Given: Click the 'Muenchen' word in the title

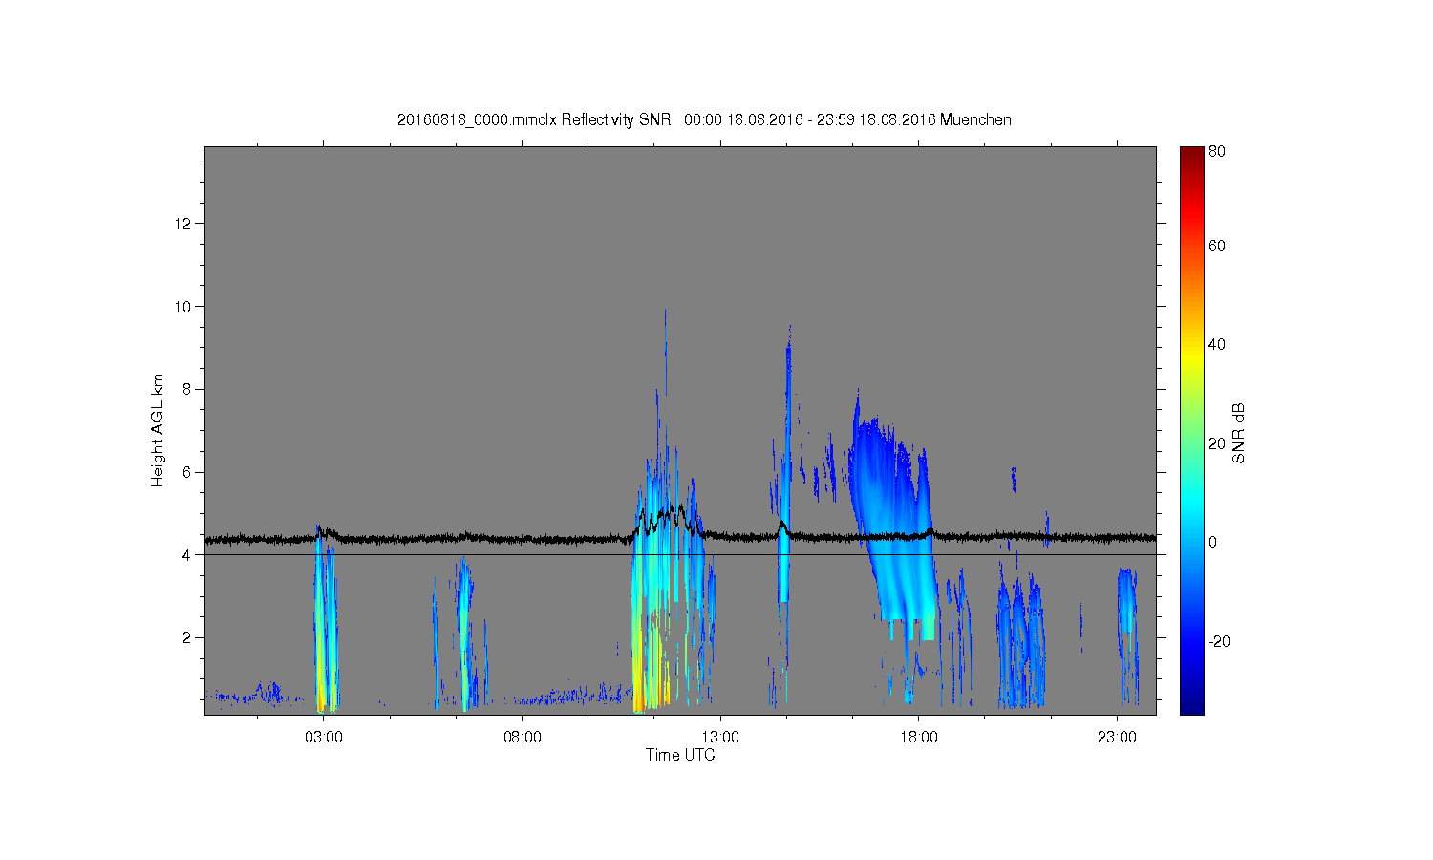Looking at the screenshot, I should point(975,120).
